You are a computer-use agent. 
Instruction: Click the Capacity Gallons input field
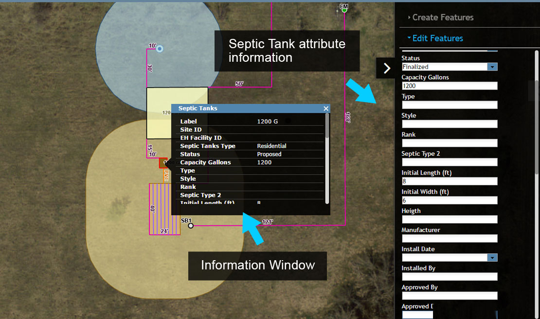coord(449,86)
